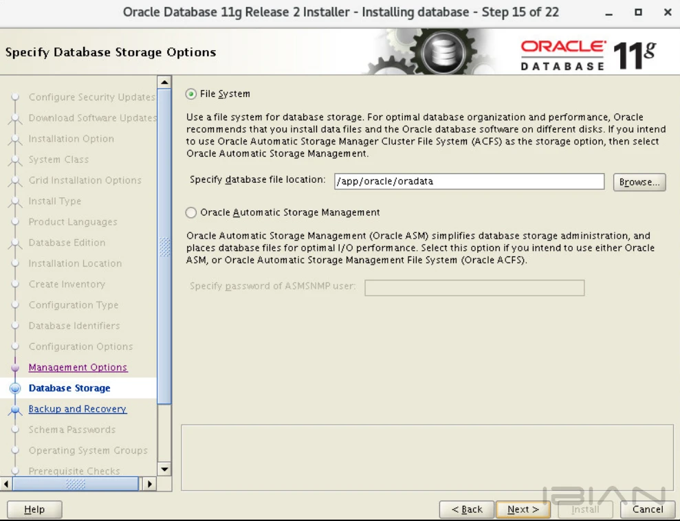Click the 'Specify database file location:' label

pyautogui.click(x=258, y=179)
